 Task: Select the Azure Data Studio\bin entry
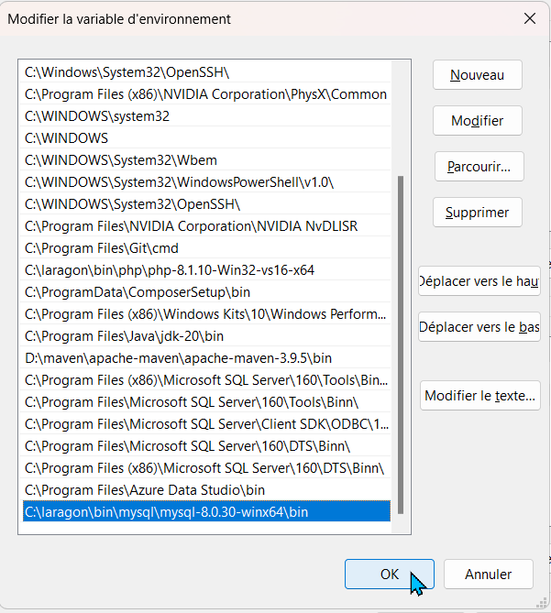(x=144, y=490)
